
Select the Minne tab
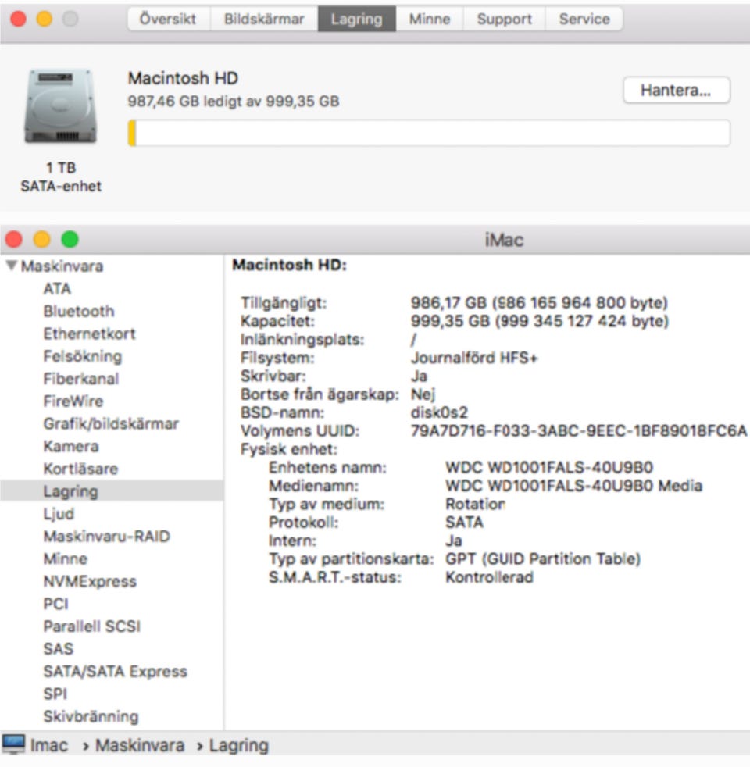click(x=429, y=20)
